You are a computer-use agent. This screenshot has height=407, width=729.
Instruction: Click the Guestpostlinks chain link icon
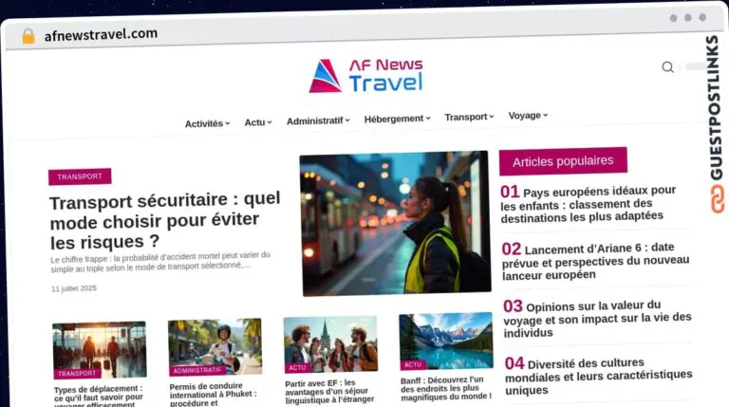(x=718, y=199)
